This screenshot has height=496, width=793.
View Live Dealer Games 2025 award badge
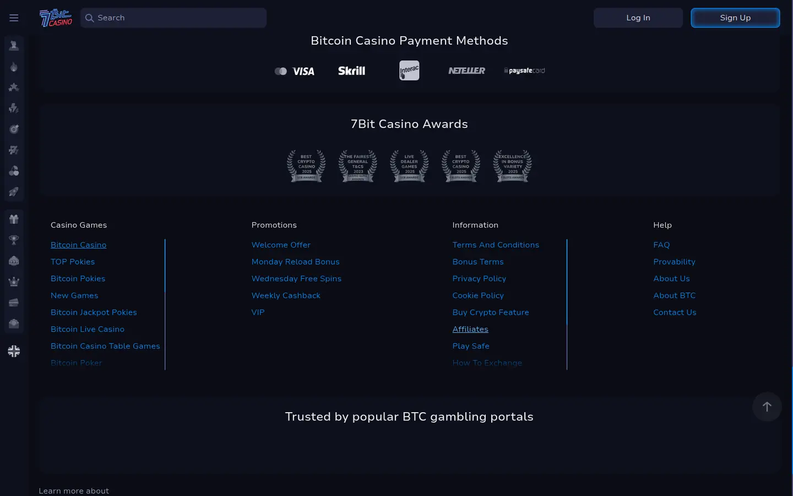[409, 166]
